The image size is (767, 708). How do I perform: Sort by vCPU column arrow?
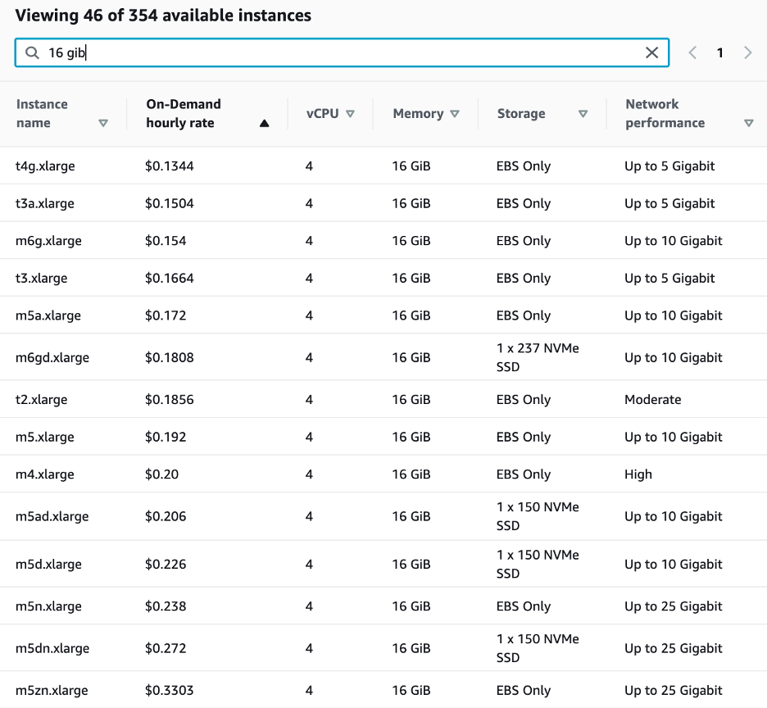(x=350, y=114)
